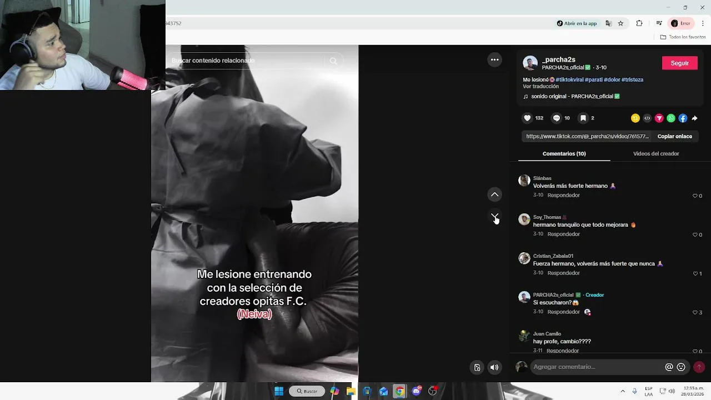
Task: Open the taskbar clock showing 12:55 a.m.
Action: (x=694, y=391)
